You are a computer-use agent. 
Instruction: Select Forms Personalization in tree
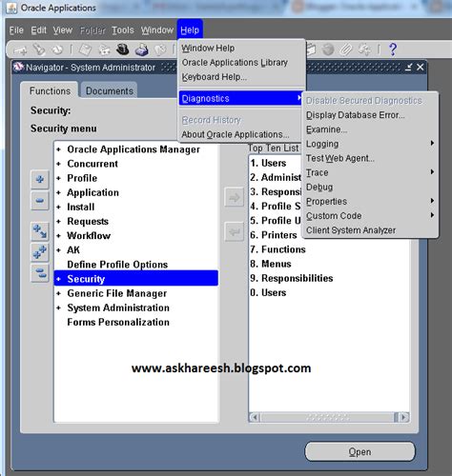(x=118, y=322)
